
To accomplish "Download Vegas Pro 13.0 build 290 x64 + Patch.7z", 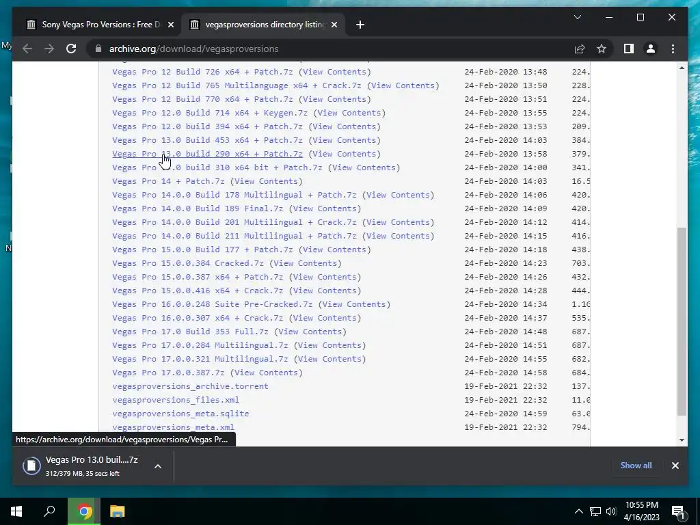I will tap(207, 154).
